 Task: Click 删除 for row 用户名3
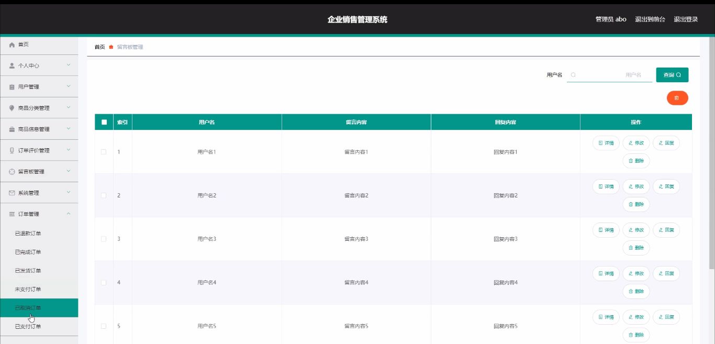[636, 248]
